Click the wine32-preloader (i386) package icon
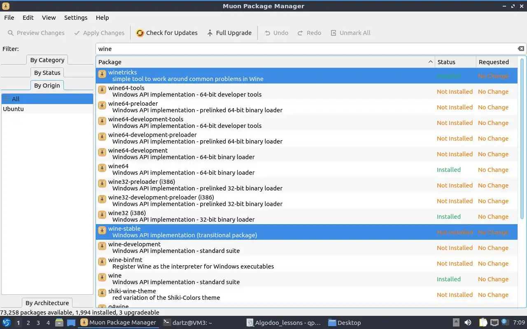This screenshot has width=527, height=329. (102, 183)
